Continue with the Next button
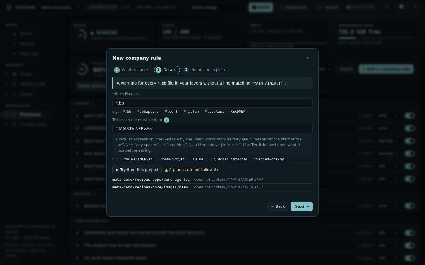Viewport: 425px width, 265px height. point(302,206)
